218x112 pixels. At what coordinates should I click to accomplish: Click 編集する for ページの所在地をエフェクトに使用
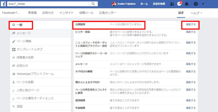[191, 90]
